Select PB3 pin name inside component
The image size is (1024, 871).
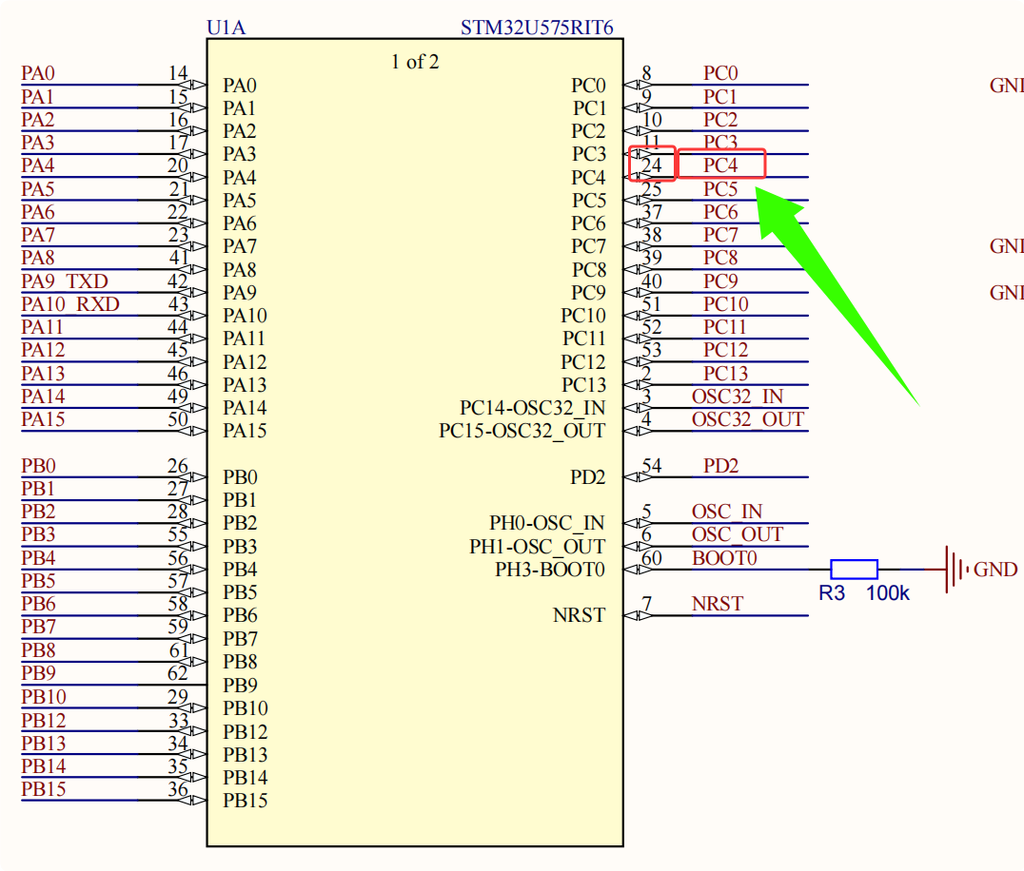(x=240, y=547)
